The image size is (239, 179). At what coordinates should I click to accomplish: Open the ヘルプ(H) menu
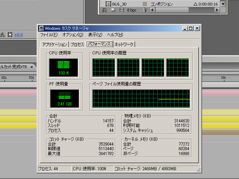(115, 35)
